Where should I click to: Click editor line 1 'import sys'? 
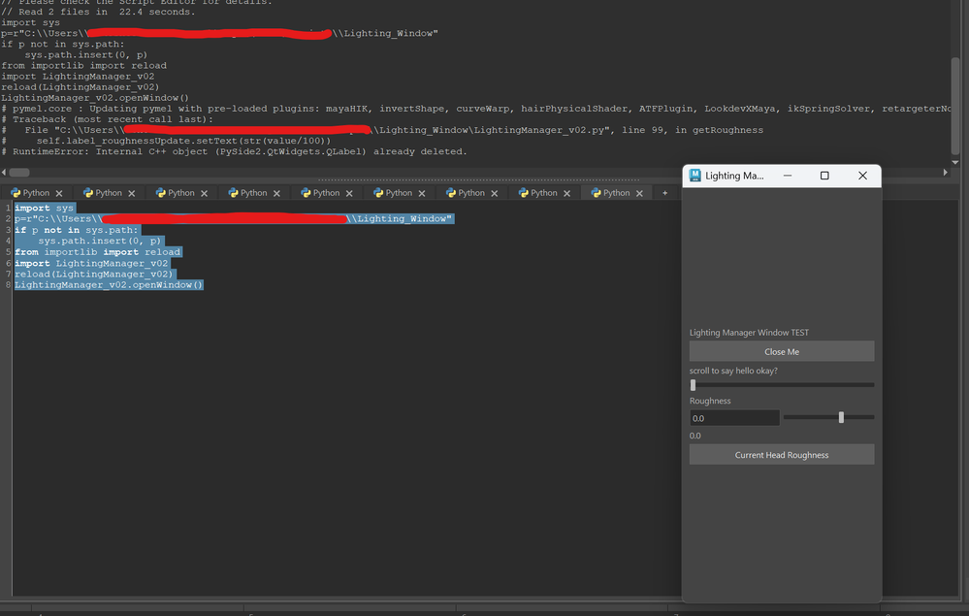[x=44, y=208]
